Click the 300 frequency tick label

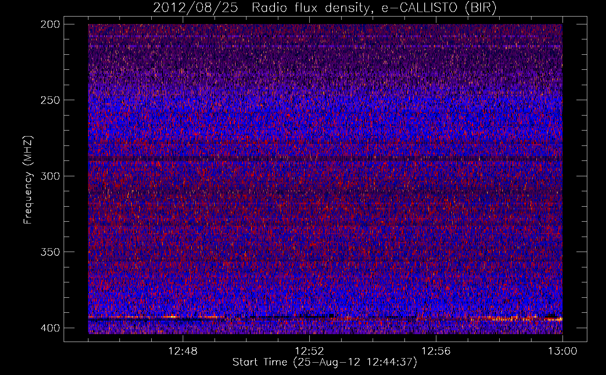[x=50, y=176]
